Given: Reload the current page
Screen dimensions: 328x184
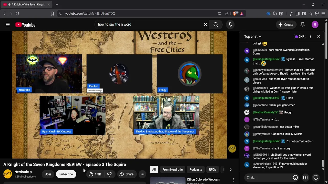Looking at the screenshot, I should (x=17, y=14).
